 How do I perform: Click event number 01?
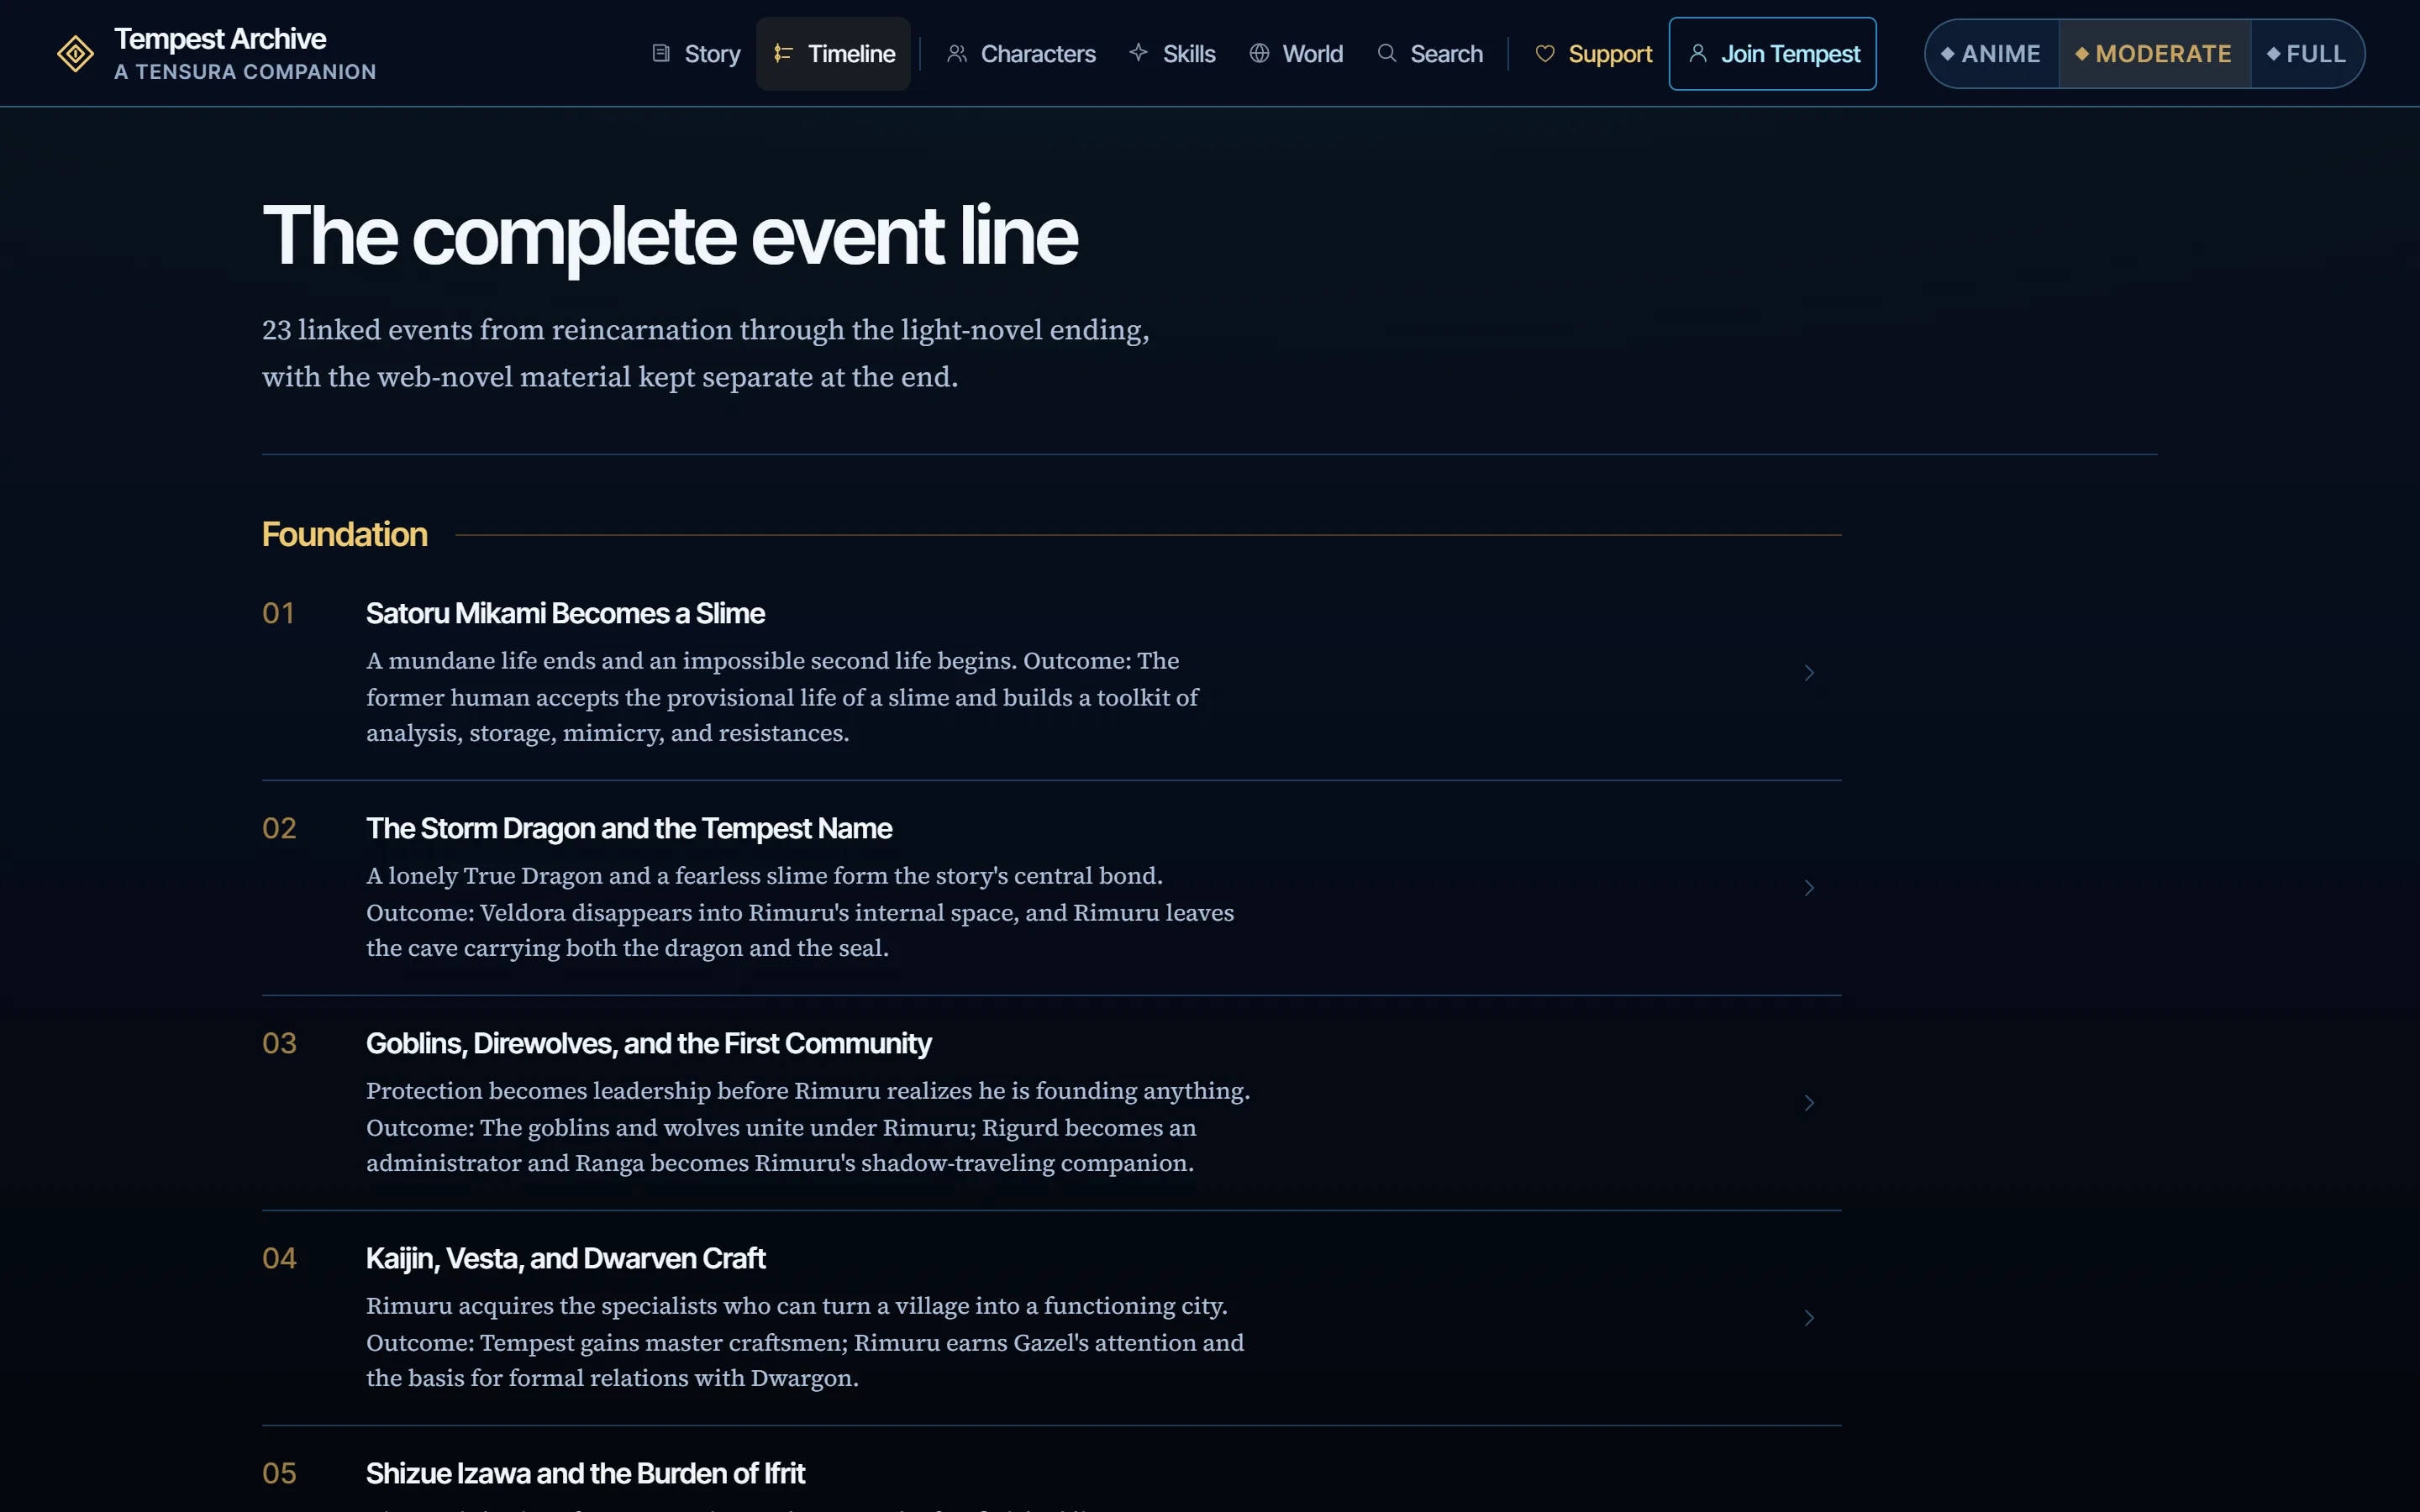click(x=278, y=613)
